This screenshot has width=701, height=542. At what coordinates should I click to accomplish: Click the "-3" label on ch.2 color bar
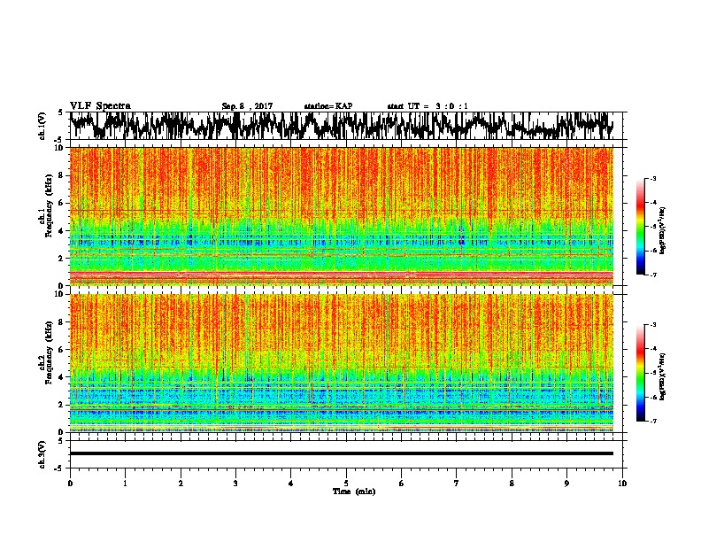click(x=653, y=325)
